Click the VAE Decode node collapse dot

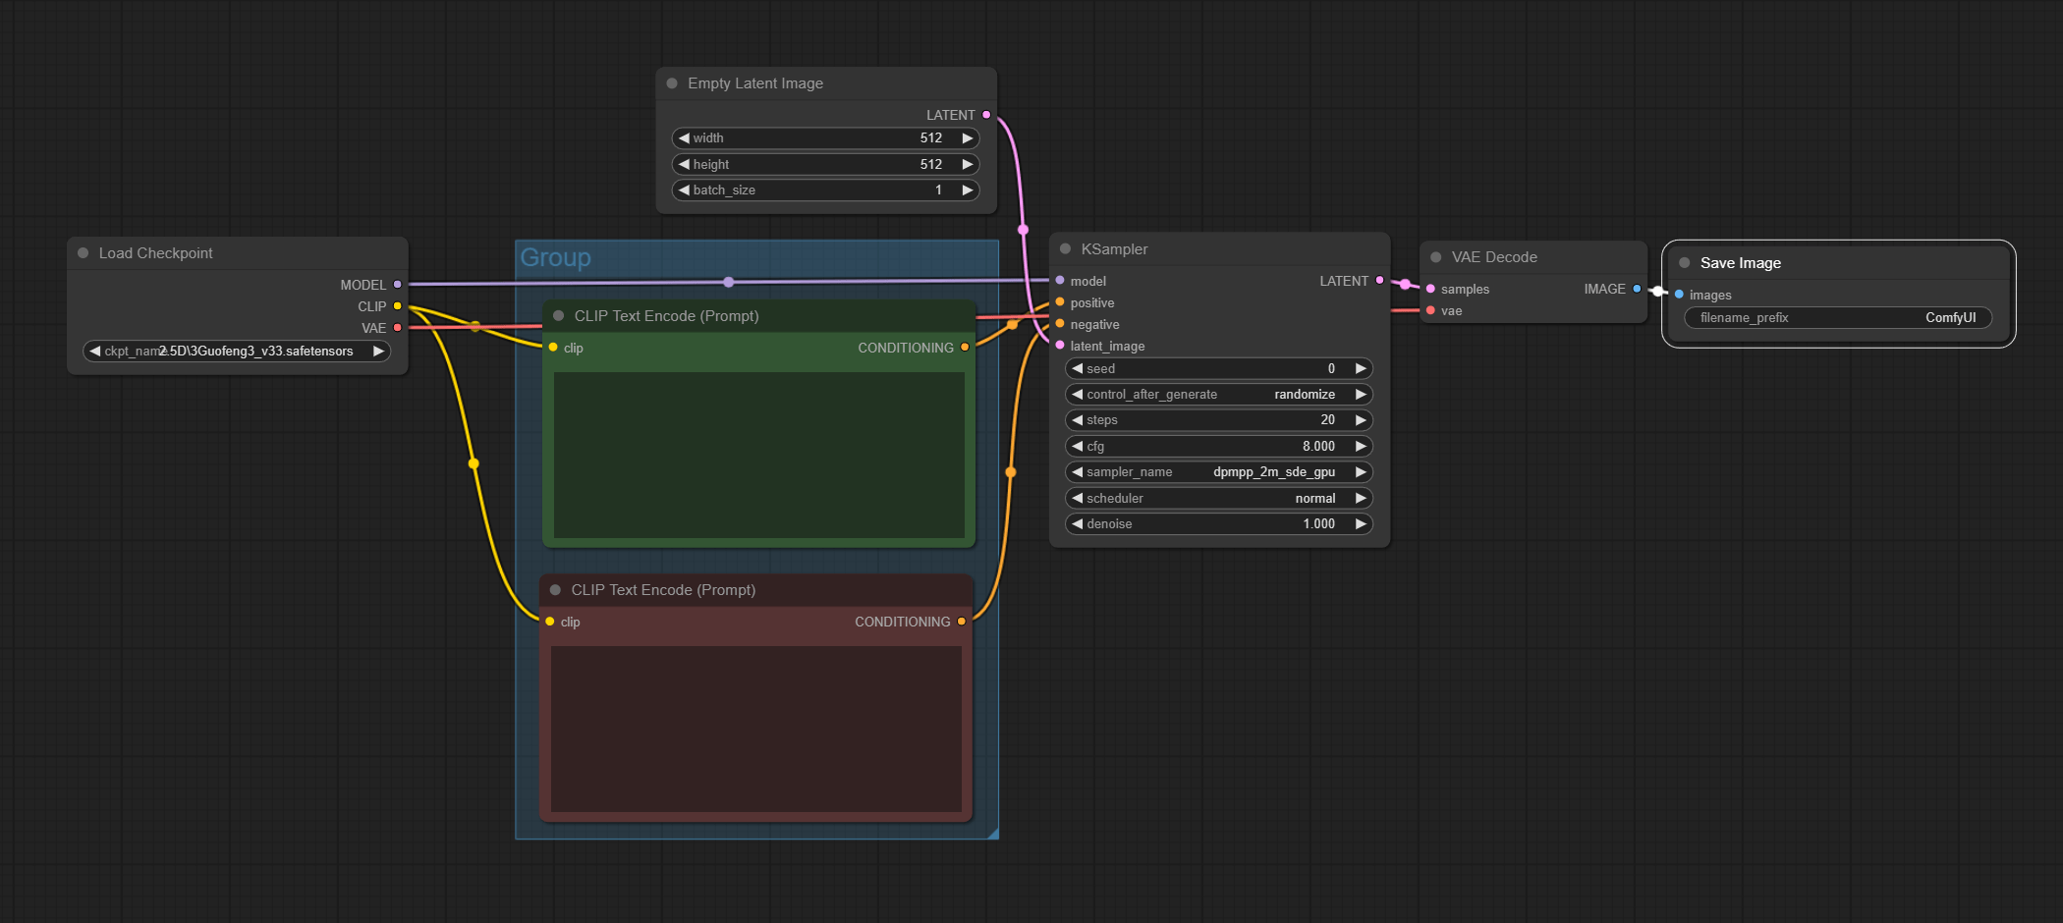(1435, 256)
